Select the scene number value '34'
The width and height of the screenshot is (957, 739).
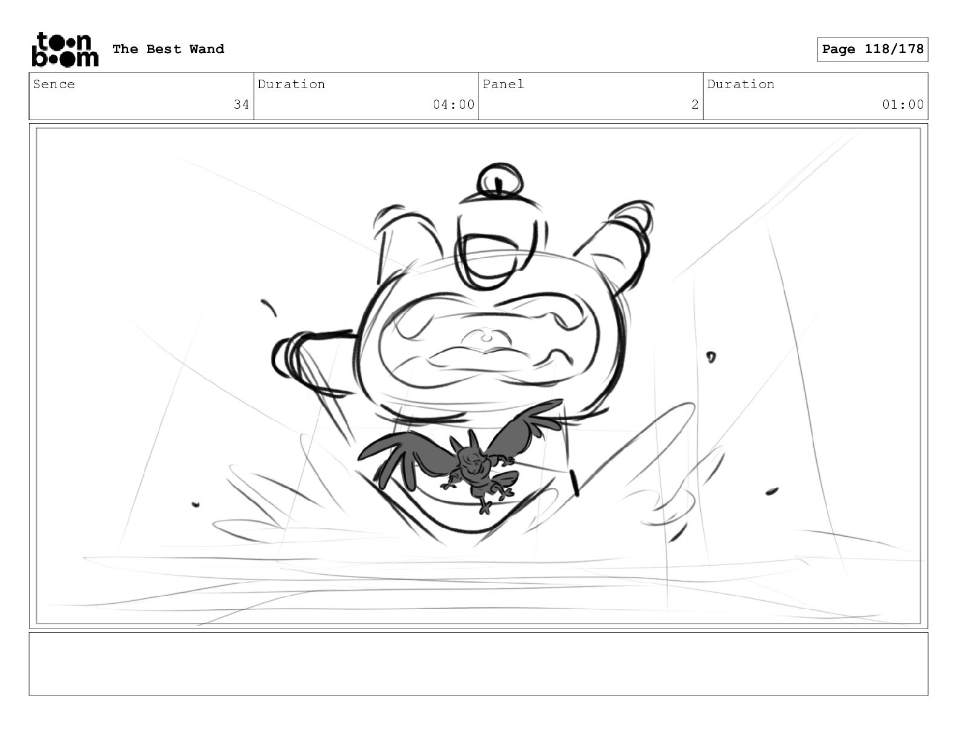pos(242,104)
